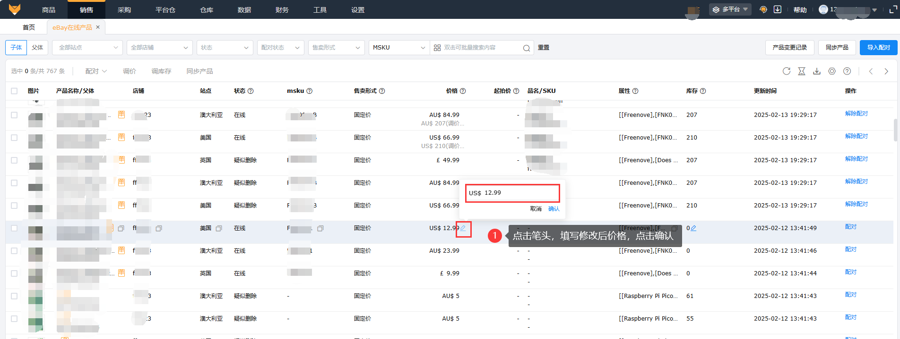The height and width of the screenshot is (339, 900).
Task: Check the row with attribute stock 61
Action: pos(14,296)
